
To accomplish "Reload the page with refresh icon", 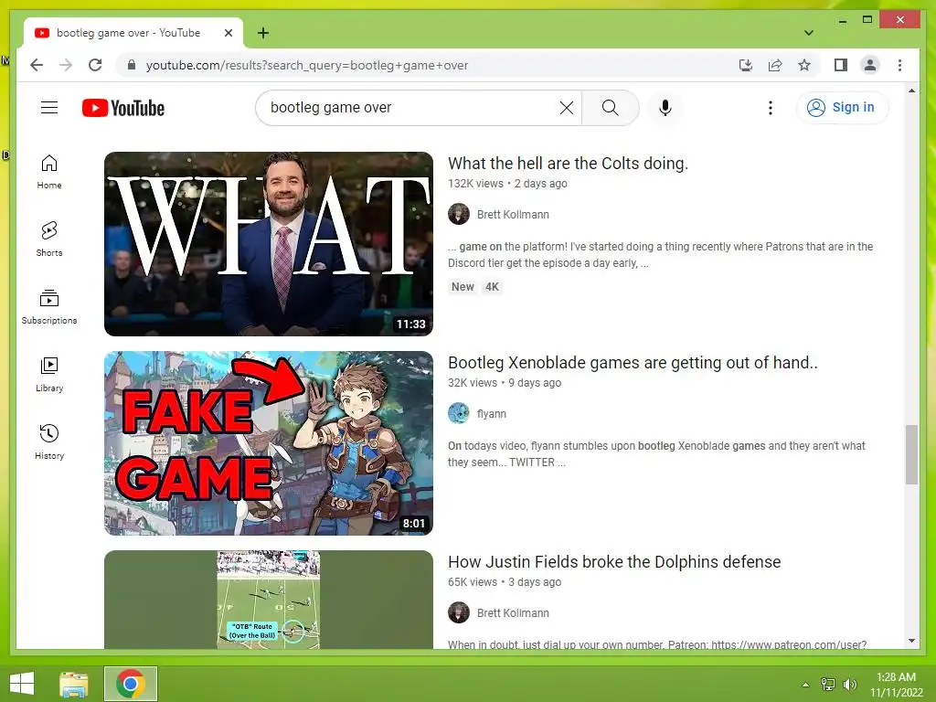I will (x=95, y=65).
